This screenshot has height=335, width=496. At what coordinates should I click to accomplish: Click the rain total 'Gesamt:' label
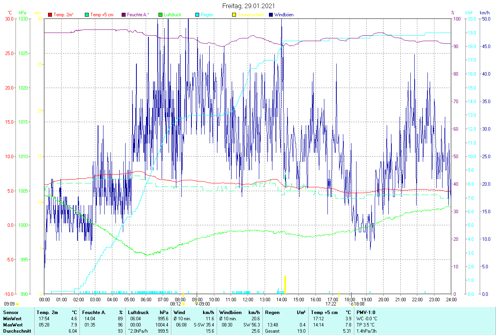click(273, 331)
